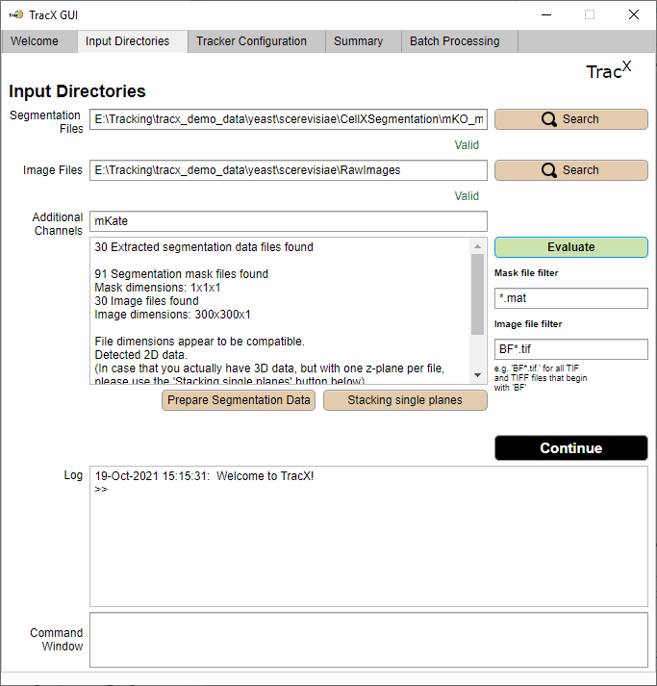Click 'Image dimensions: 300x300x1' line

172,315
